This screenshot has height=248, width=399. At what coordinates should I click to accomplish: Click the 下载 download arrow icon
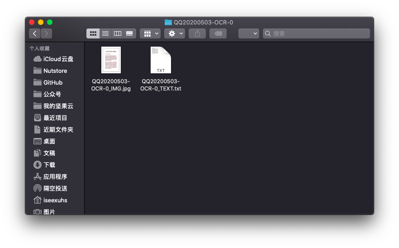pyautogui.click(x=38, y=165)
